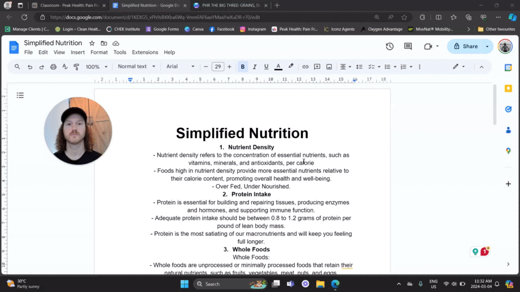Open Google Calendar from the side panel

(508, 66)
